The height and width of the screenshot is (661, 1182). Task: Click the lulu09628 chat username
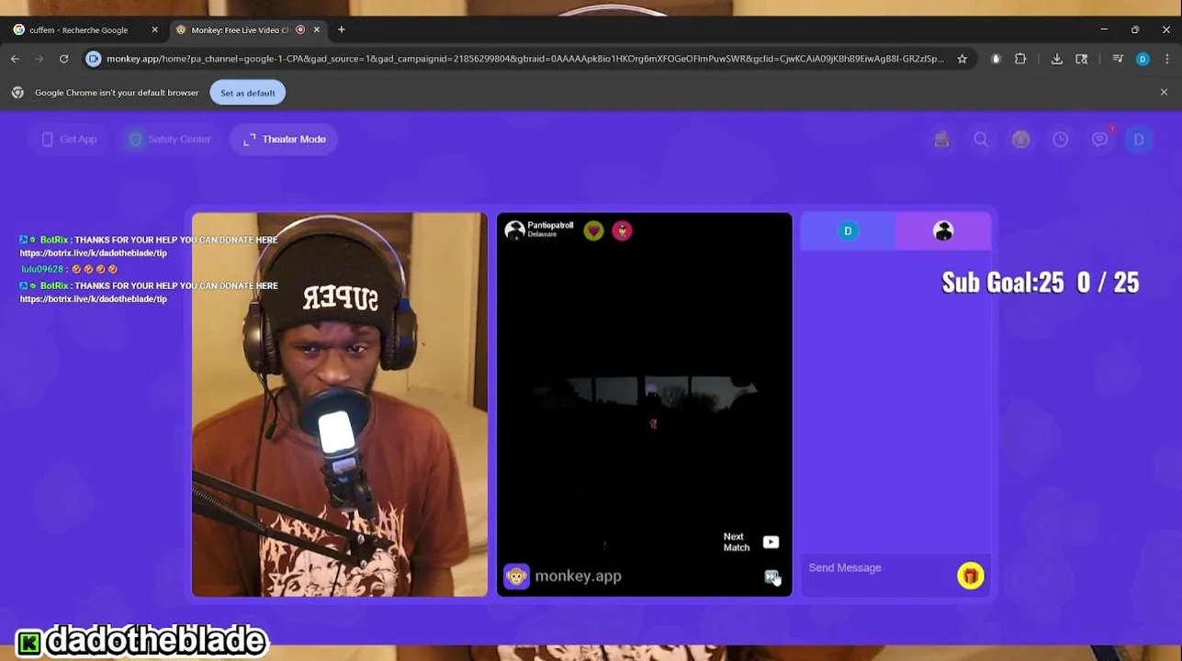(x=42, y=269)
